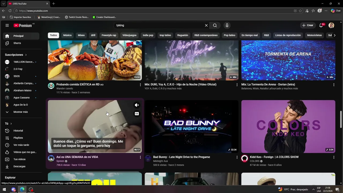
Task: Unmute the video preview
Action: click(137, 105)
